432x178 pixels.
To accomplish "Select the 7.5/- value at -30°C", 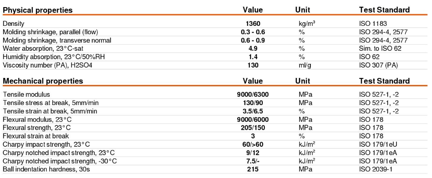I will coord(253,161).
